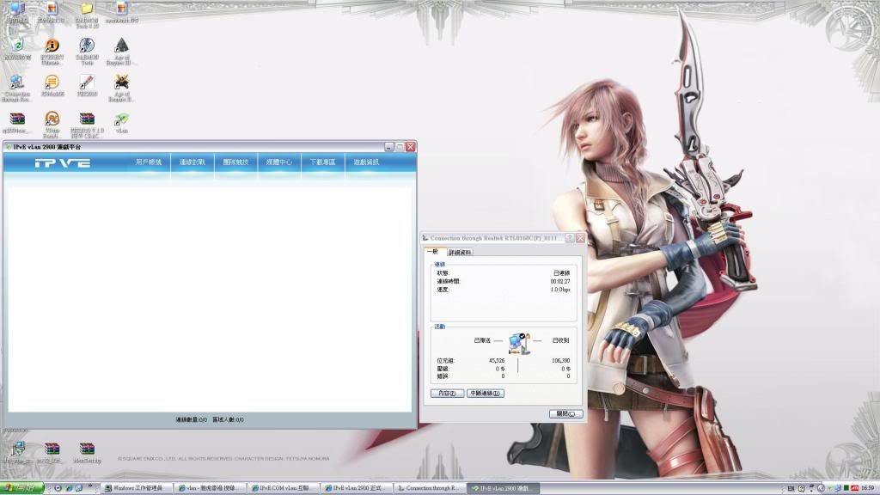Click the help question mark in connection dialog

(x=570, y=237)
